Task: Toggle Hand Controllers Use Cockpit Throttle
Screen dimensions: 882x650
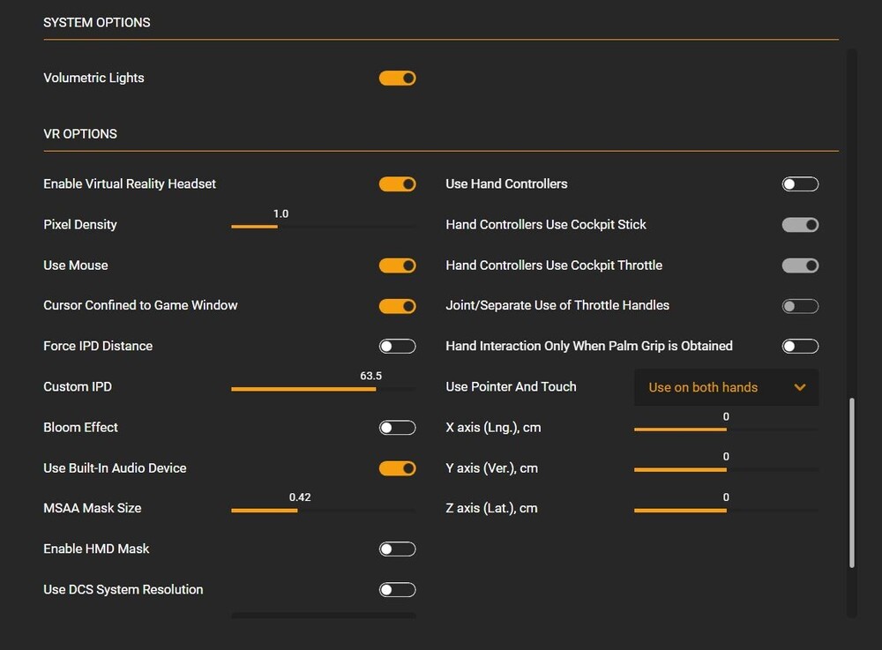Action: coord(800,265)
